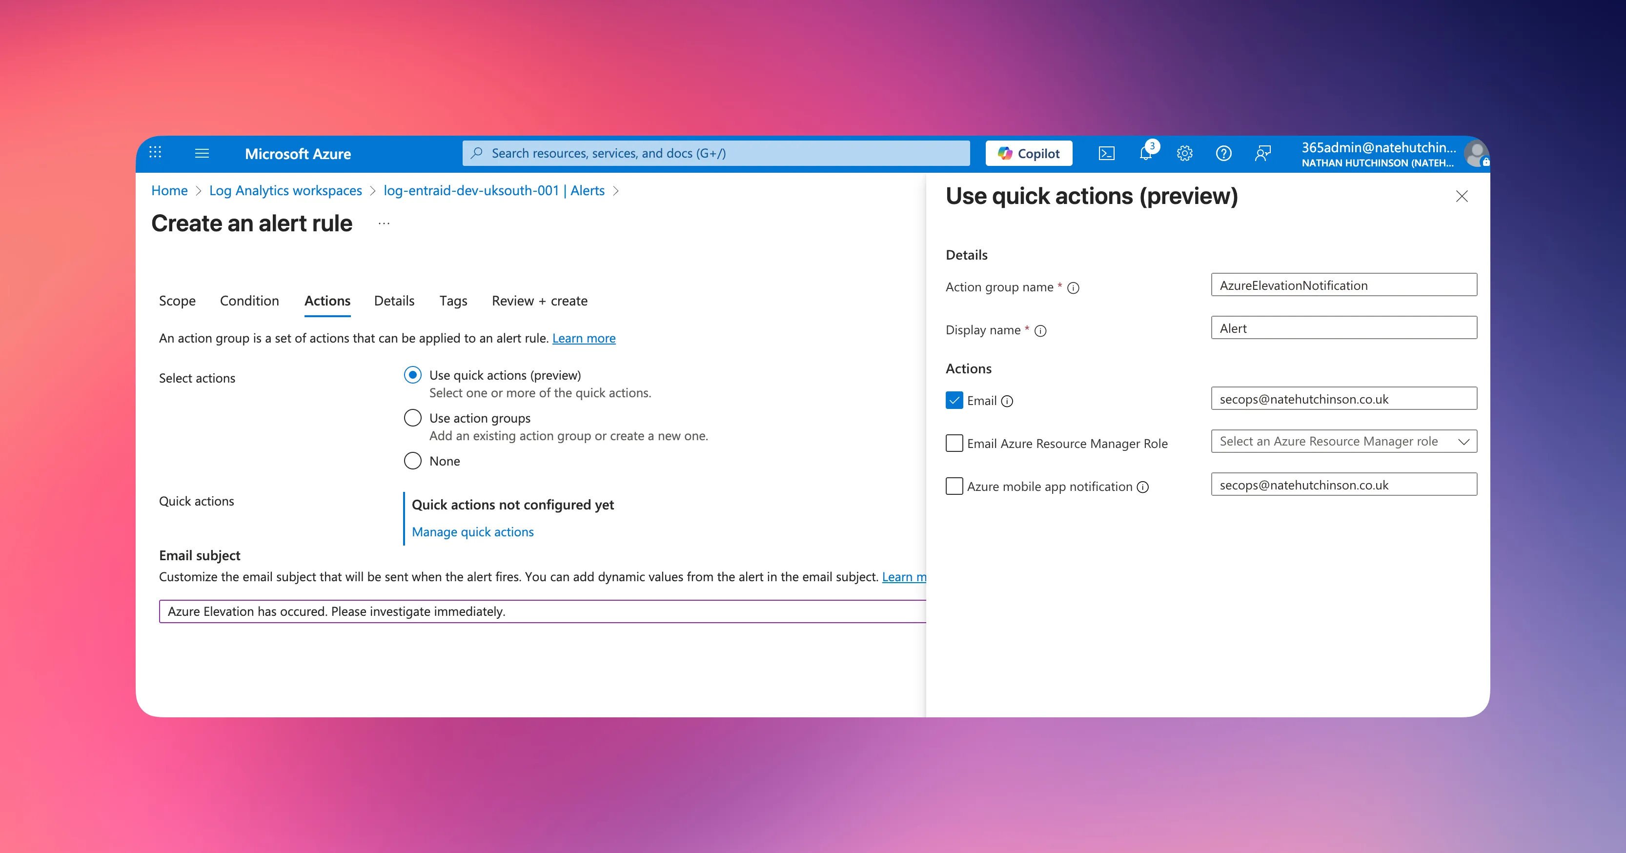
Task: Show info for Action group name
Action: [1073, 288]
